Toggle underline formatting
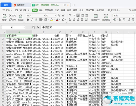This screenshot has width=136, height=106. click(36, 20)
